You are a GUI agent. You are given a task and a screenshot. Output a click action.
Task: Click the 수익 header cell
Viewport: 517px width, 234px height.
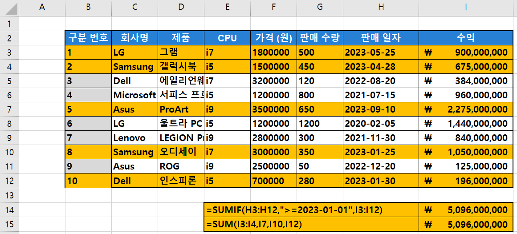(x=466, y=38)
